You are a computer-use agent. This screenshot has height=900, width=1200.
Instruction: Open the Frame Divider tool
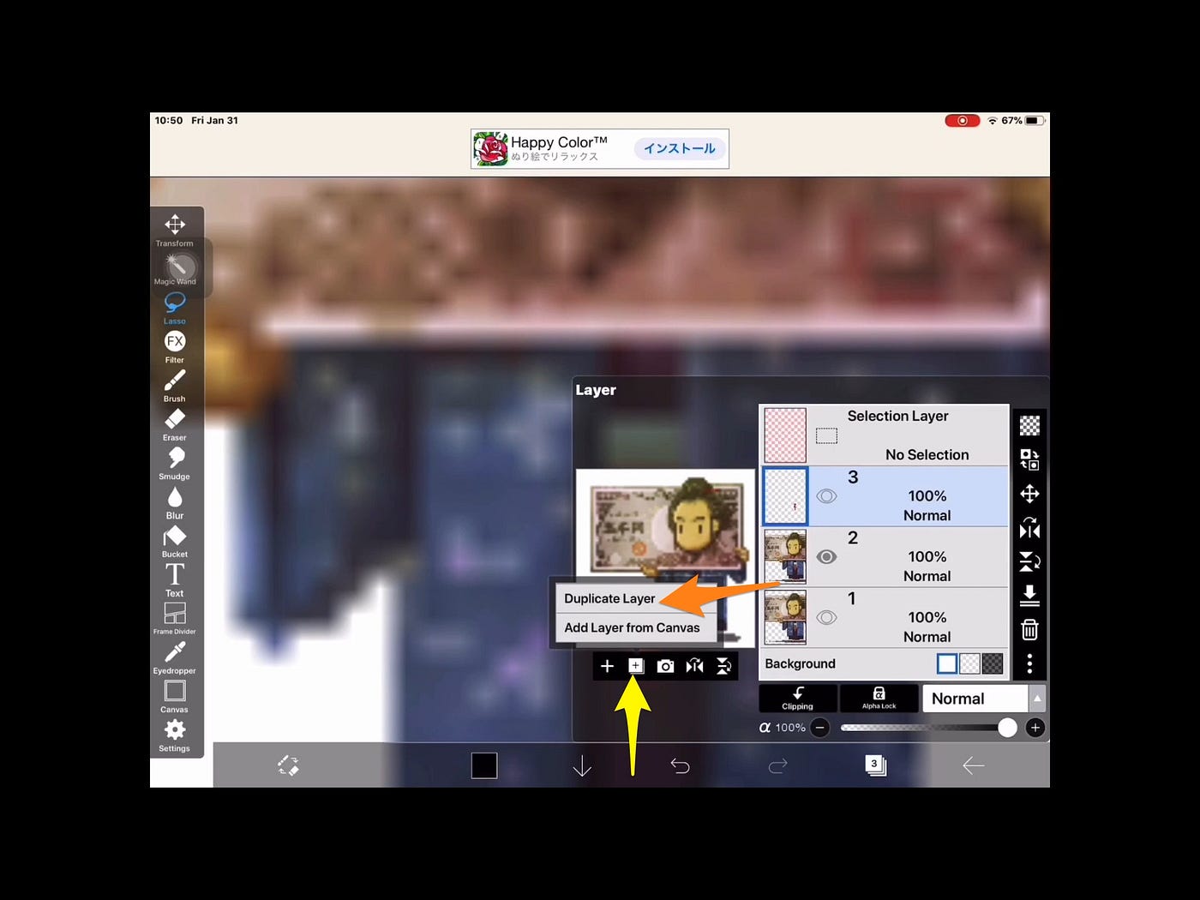[x=175, y=618]
